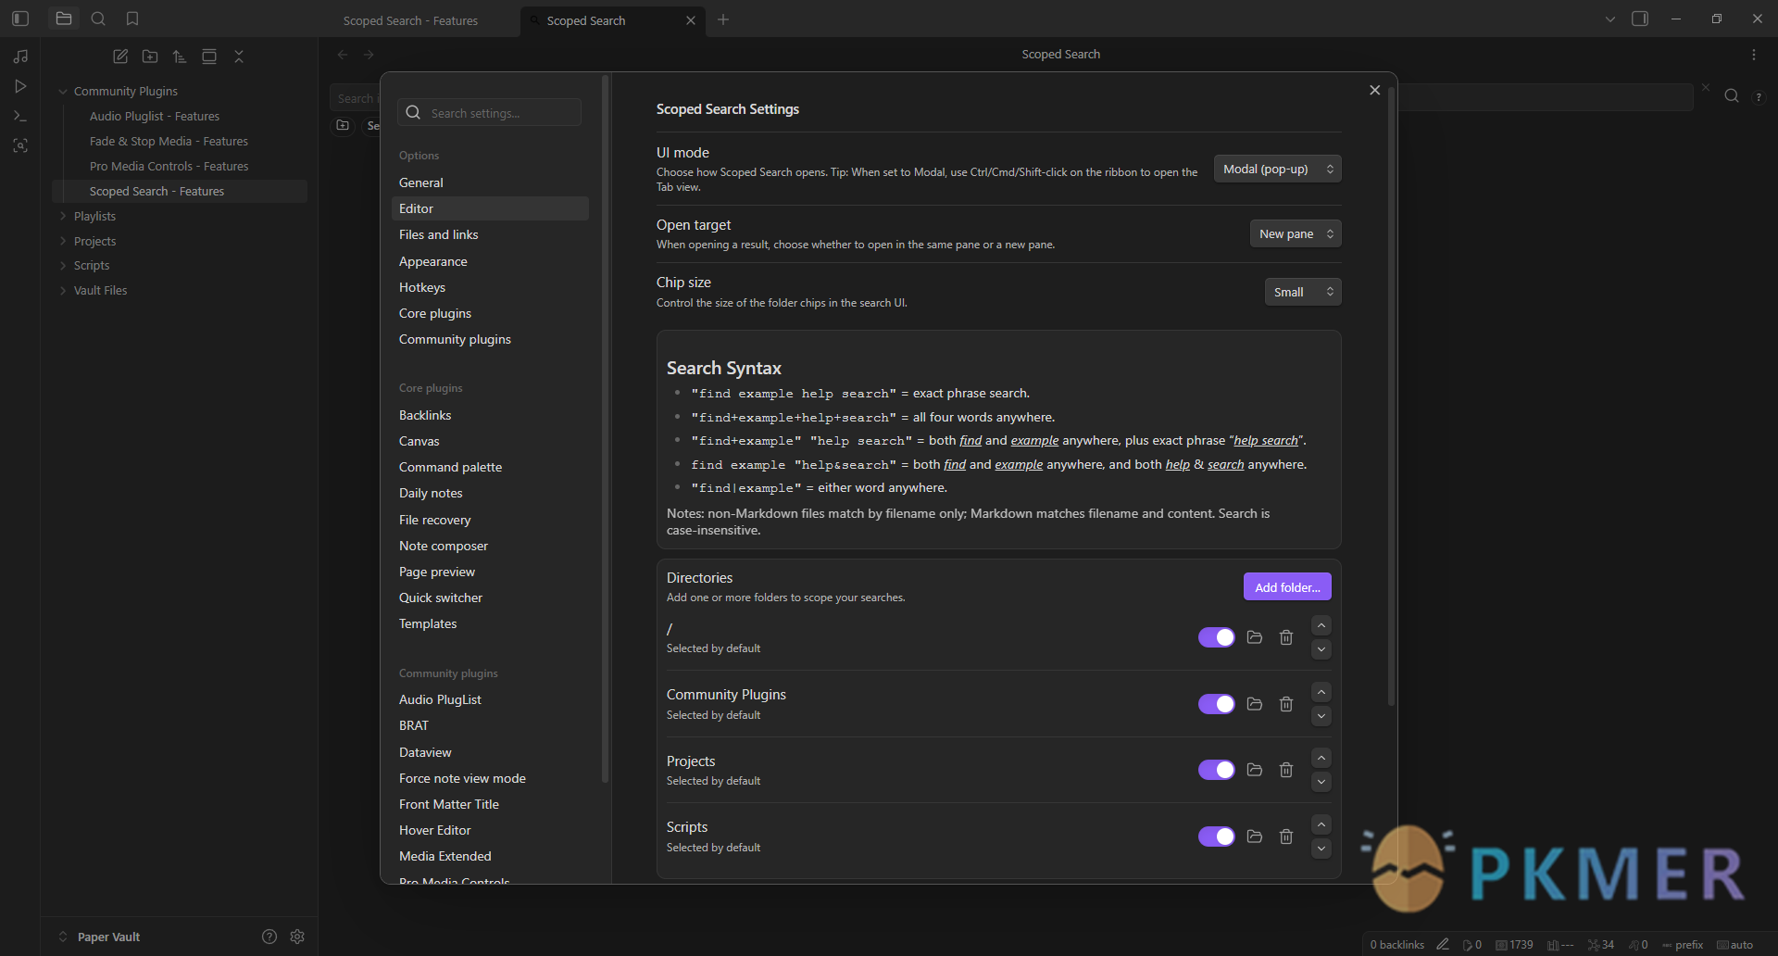Screen dimensions: 1778x956
Task: Open vault help question mark icon
Action: pos(269,937)
